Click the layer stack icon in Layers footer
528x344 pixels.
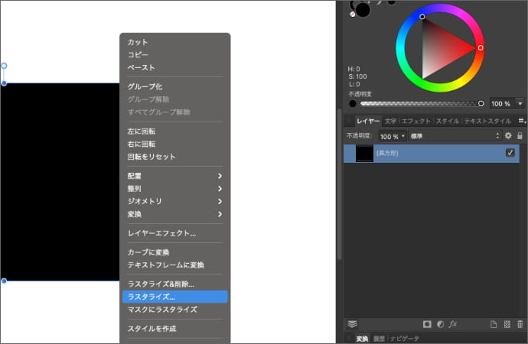353,324
